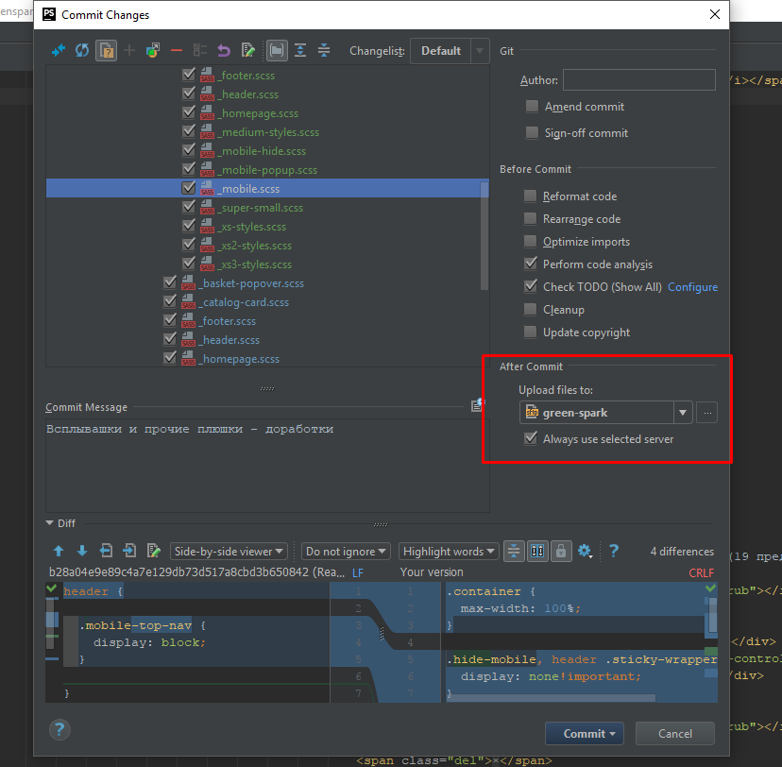
Task: Open diff settings gear icon
Action: point(585,551)
